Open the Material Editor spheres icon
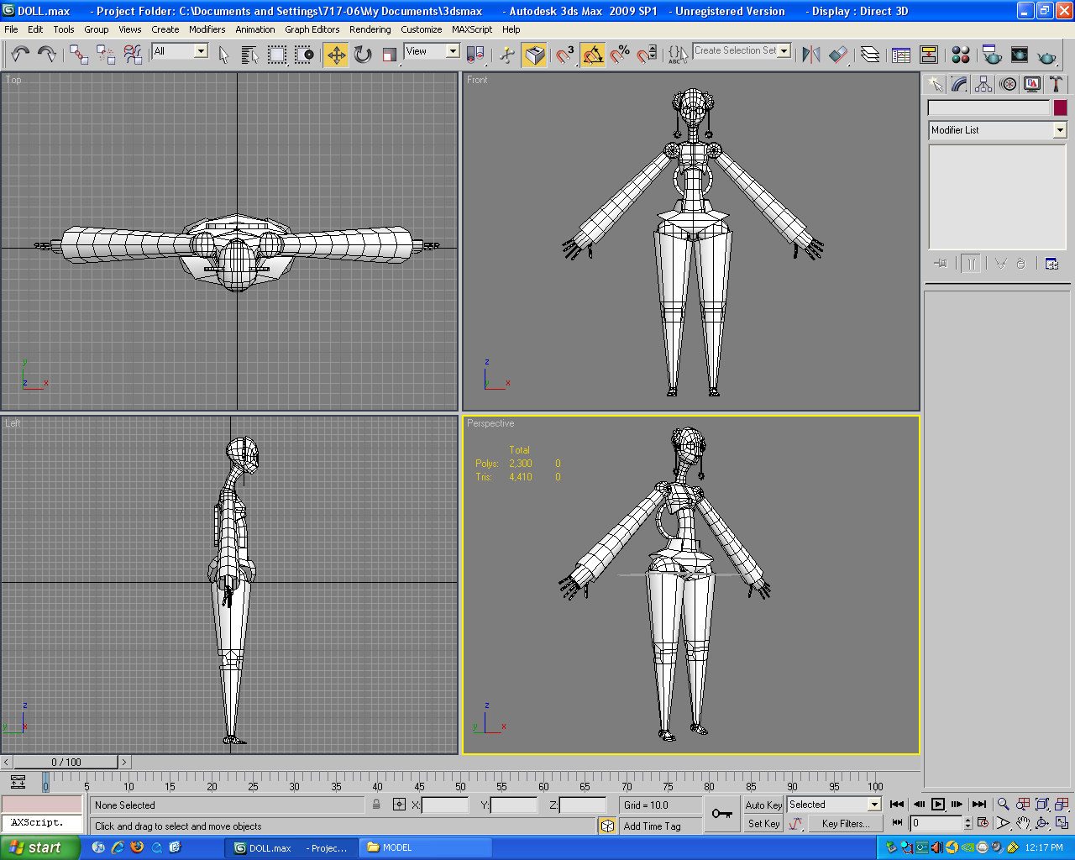The width and height of the screenshot is (1075, 860). coord(961,55)
